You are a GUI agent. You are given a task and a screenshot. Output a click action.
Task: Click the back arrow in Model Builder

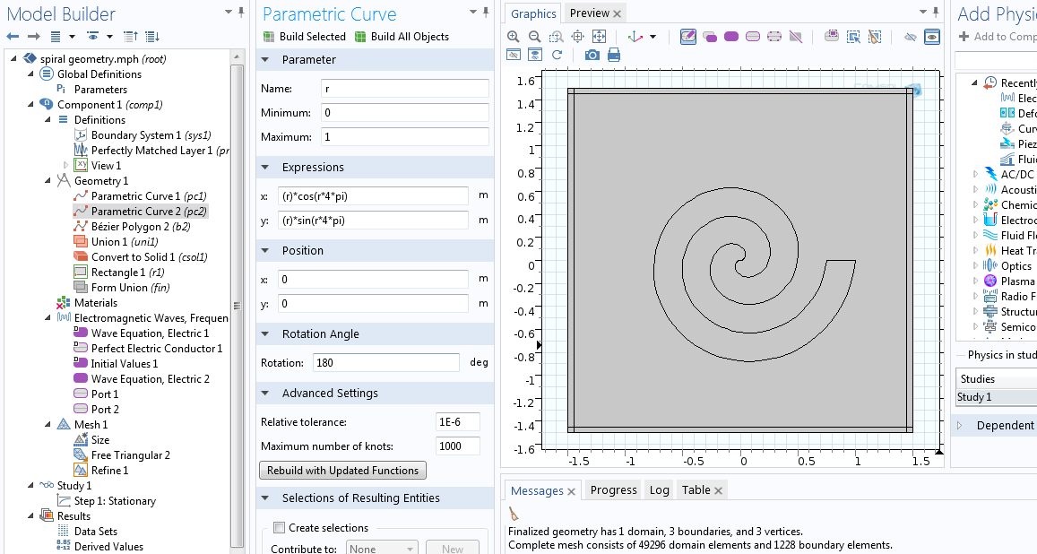tap(13, 37)
